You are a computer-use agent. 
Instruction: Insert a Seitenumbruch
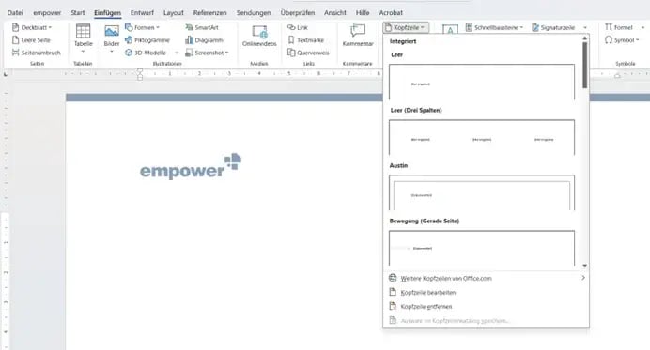(36, 53)
